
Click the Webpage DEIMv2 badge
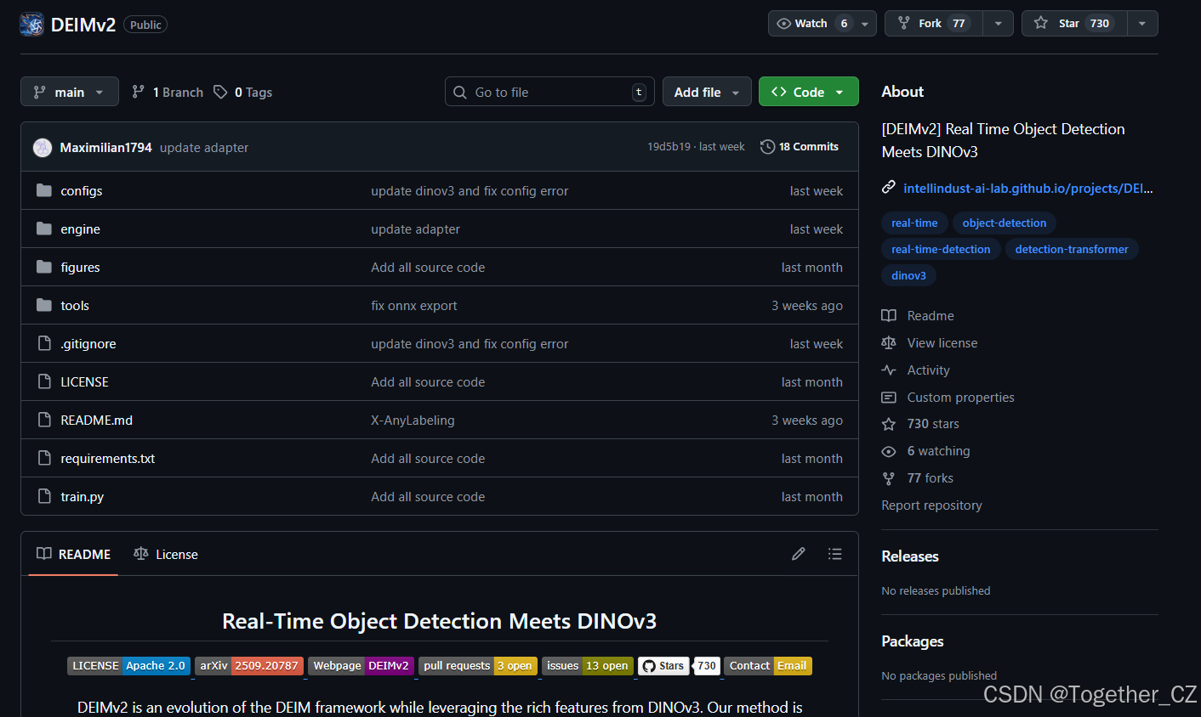pyautogui.click(x=361, y=666)
